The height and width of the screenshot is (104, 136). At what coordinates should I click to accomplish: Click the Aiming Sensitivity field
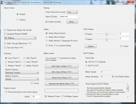[x=105, y=77]
